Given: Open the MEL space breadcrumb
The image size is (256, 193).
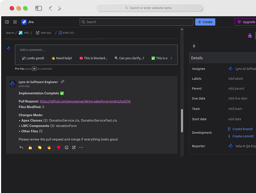Looking at the screenshot, I should click(24, 33).
